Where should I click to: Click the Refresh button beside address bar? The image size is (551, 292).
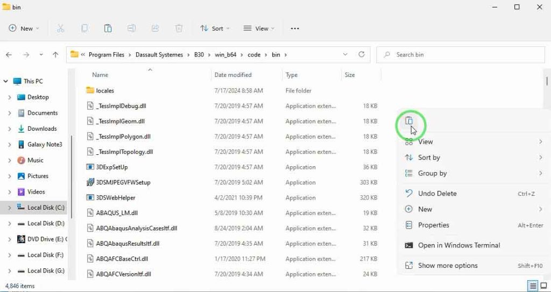coord(362,54)
